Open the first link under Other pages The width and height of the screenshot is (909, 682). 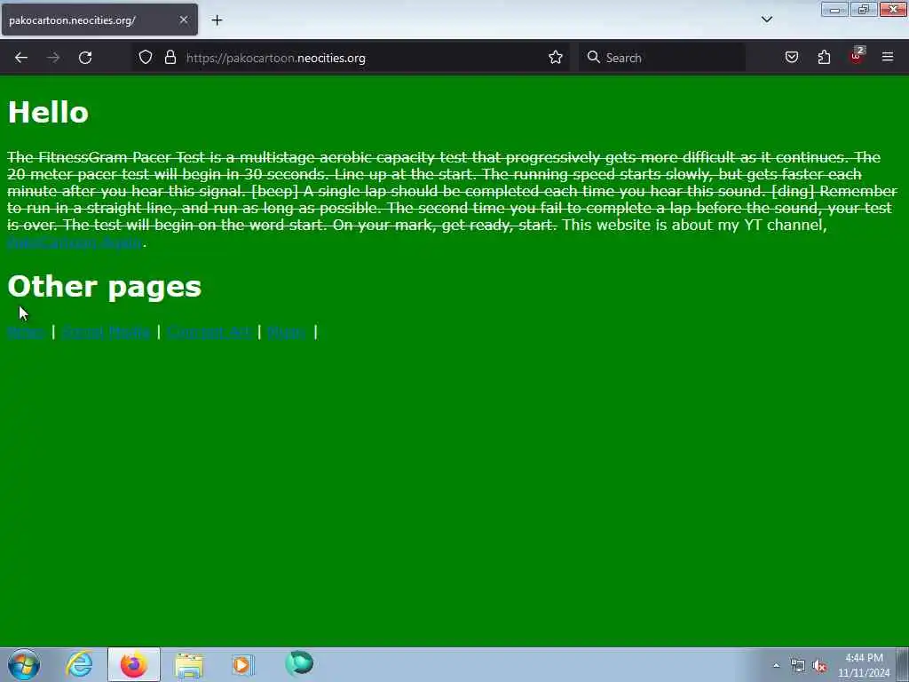[26, 332]
